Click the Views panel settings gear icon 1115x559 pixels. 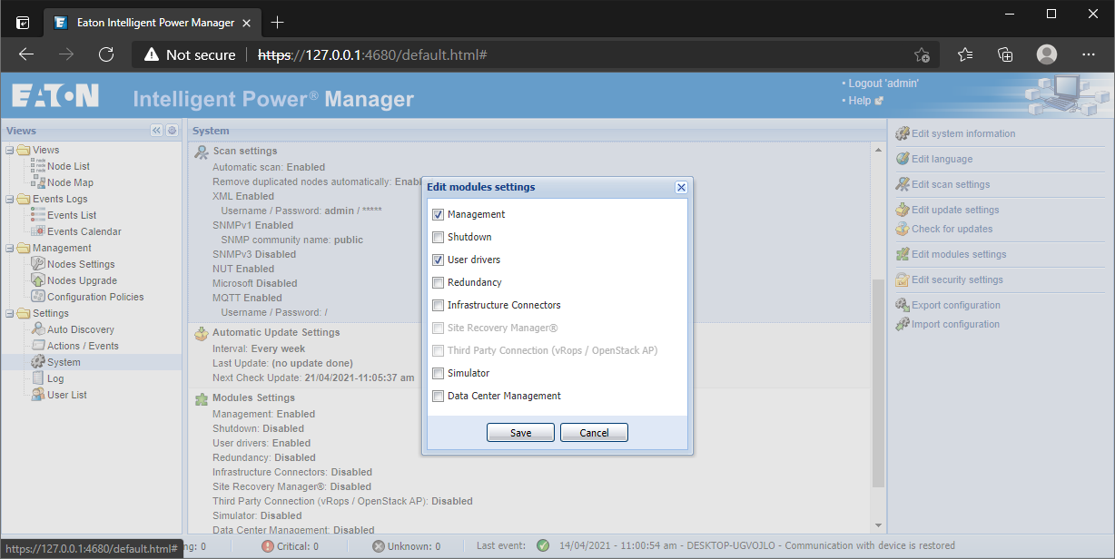tap(172, 131)
